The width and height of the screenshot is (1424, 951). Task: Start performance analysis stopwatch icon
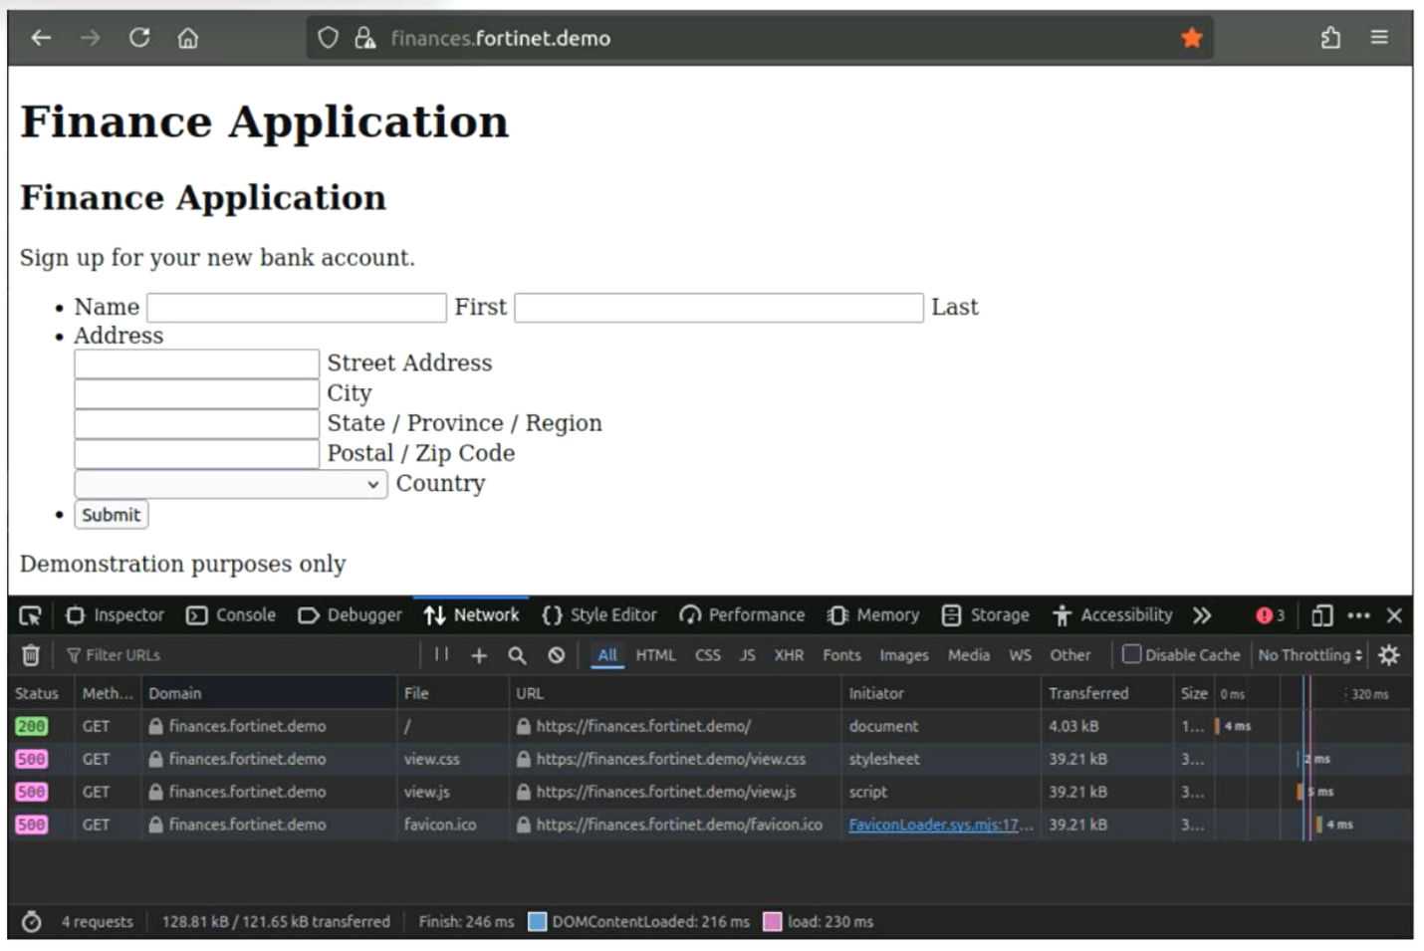click(32, 922)
